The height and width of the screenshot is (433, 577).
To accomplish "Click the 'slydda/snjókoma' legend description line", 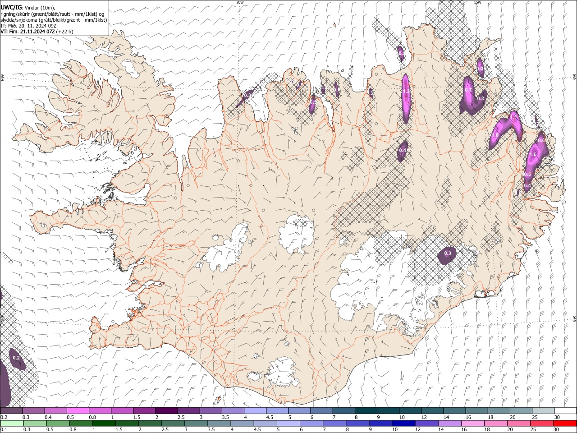I will (x=54, y=20).
